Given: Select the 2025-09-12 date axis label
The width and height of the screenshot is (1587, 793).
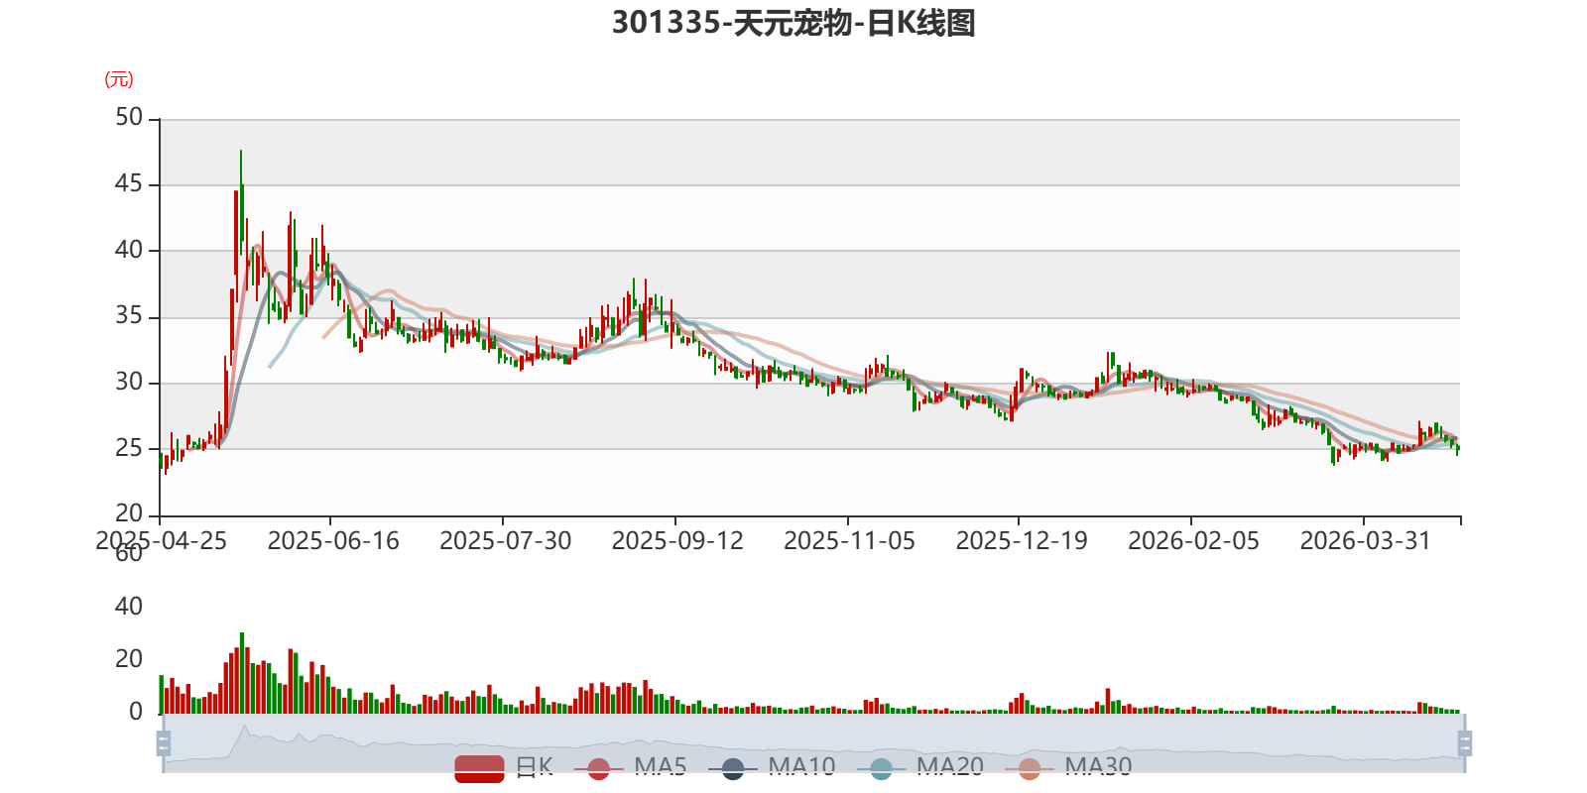Looking at the screenshot, I should (677, 541).
